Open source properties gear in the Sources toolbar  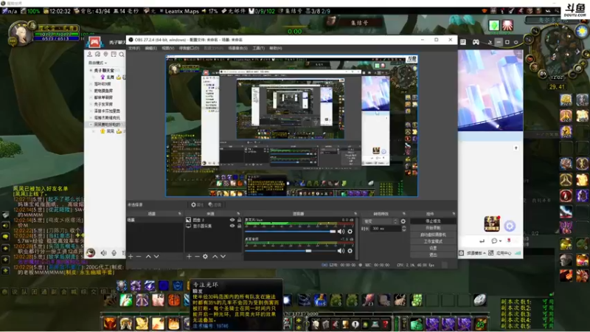(205, 256)
